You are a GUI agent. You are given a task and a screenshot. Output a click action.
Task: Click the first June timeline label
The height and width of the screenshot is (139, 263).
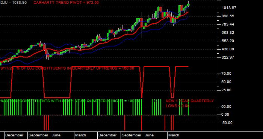[56, 135]
